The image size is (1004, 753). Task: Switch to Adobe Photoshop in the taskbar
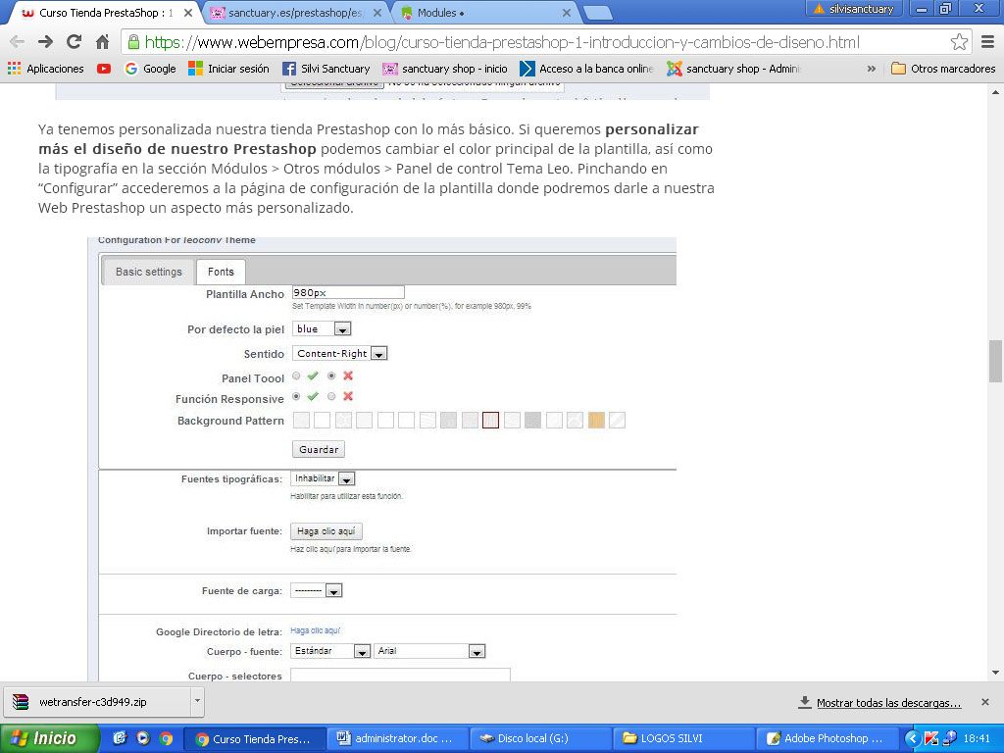tap(826, 738)
